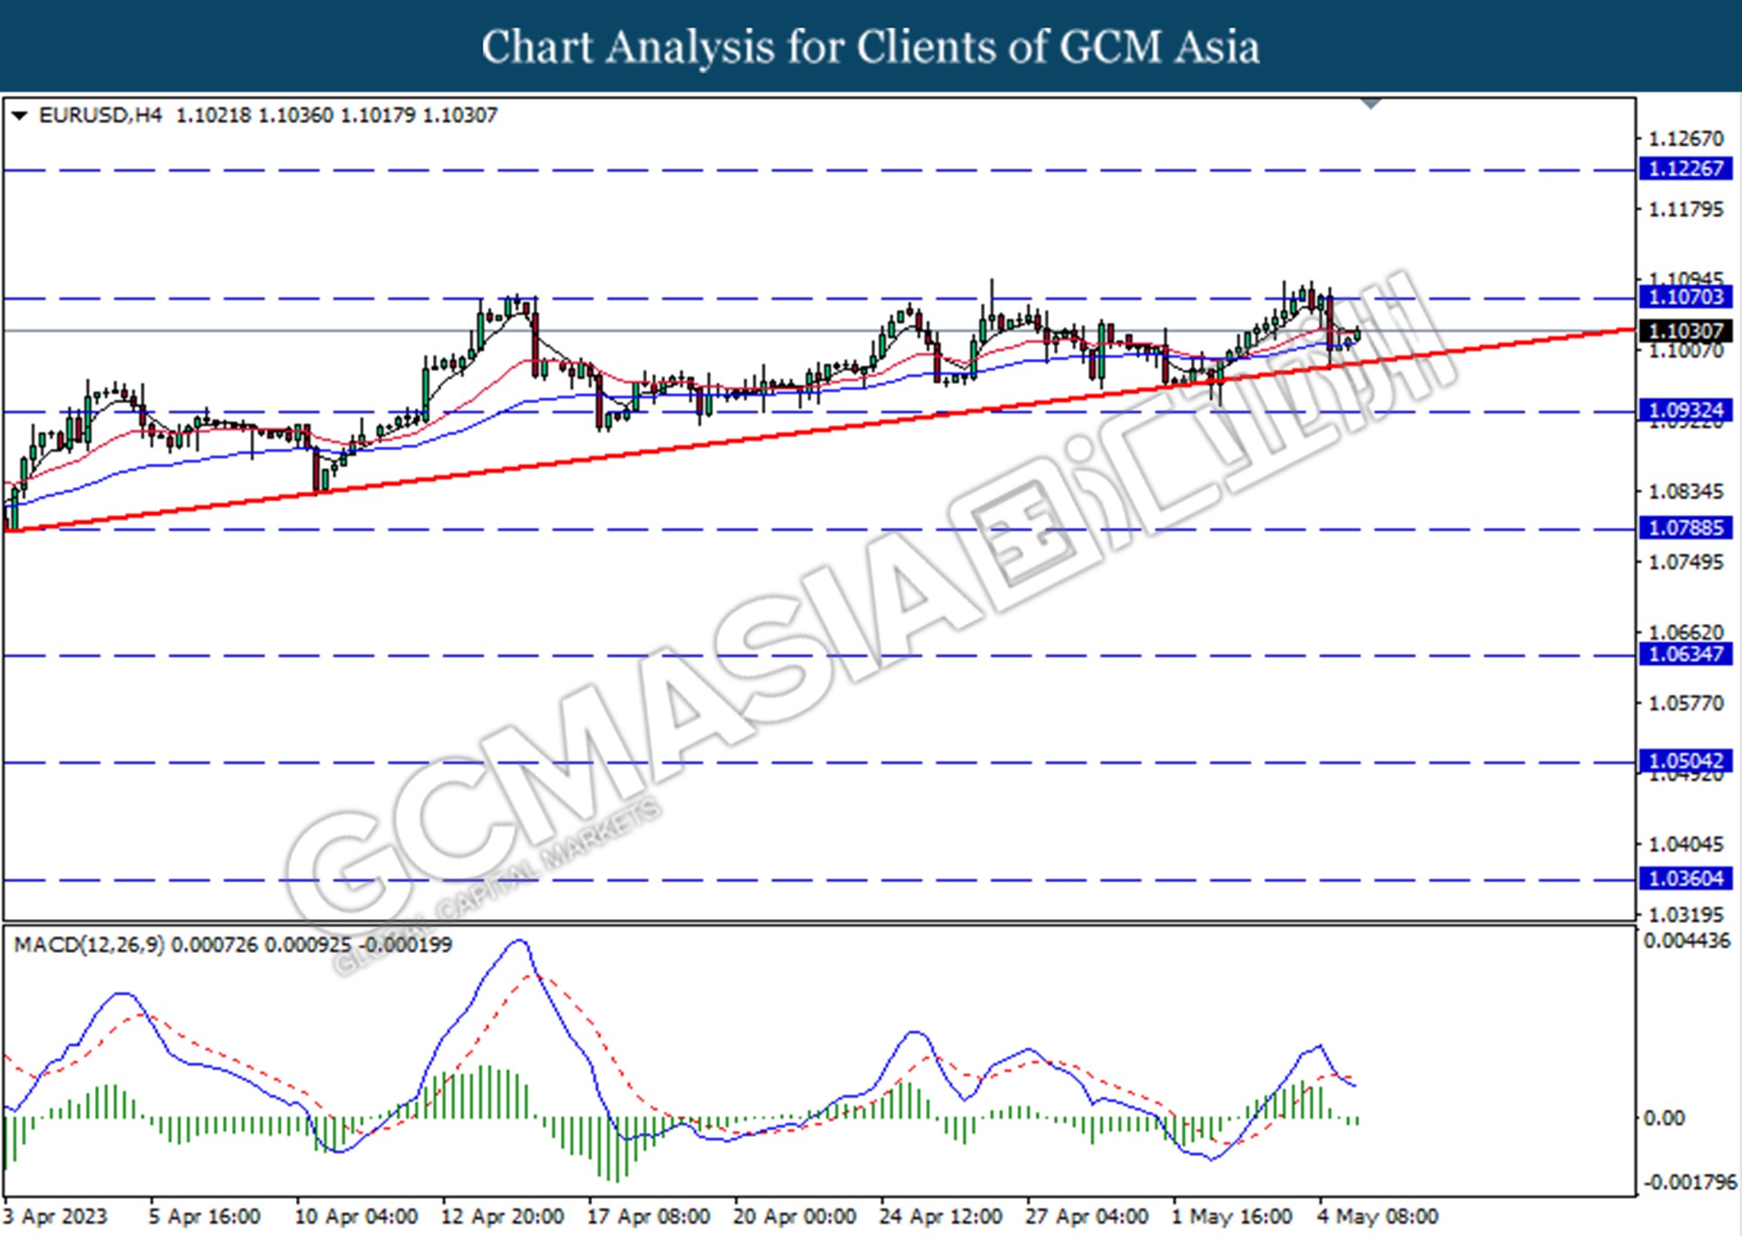1742x1244 pixels.
Task: Click the 1.08345 price axis value
Action: [x=1685, y=491]
